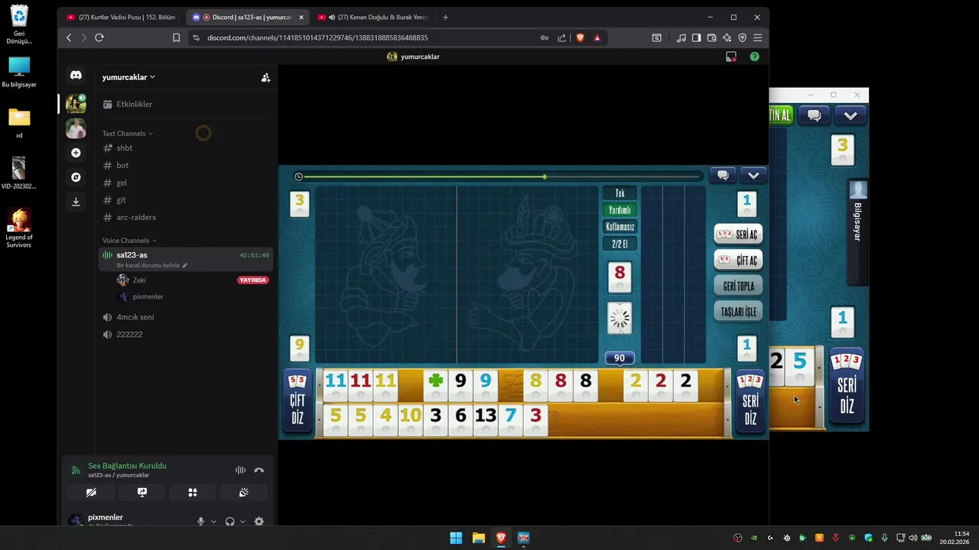The height and width of the screenshot is (550, 979).
Task: Open the gel text channel
Action: coord(184,183)
